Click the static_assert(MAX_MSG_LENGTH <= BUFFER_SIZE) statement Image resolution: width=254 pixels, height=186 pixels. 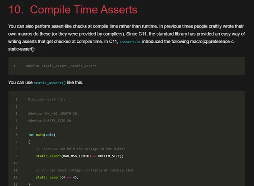tap(80, 156)
